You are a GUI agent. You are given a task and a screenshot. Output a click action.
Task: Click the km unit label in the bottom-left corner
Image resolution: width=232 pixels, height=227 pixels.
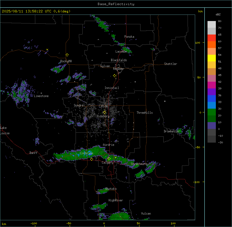click(4, 224)
